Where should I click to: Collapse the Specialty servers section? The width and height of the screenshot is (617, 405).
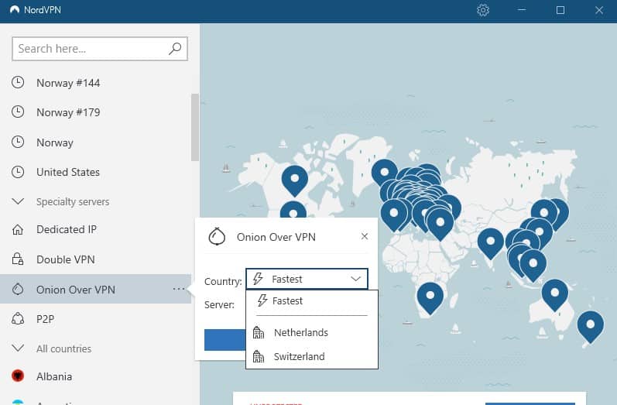pos(18,201)
